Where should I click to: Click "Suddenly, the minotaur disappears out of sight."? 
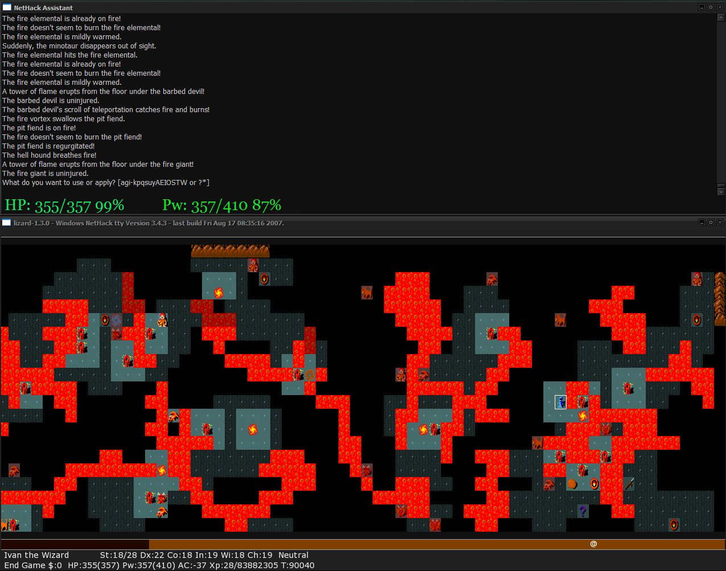tap(79, 46)
